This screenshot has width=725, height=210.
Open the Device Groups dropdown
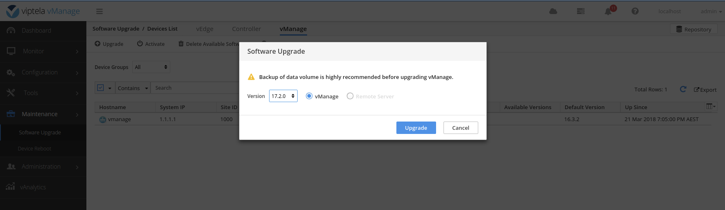click(x=151, y=67)
